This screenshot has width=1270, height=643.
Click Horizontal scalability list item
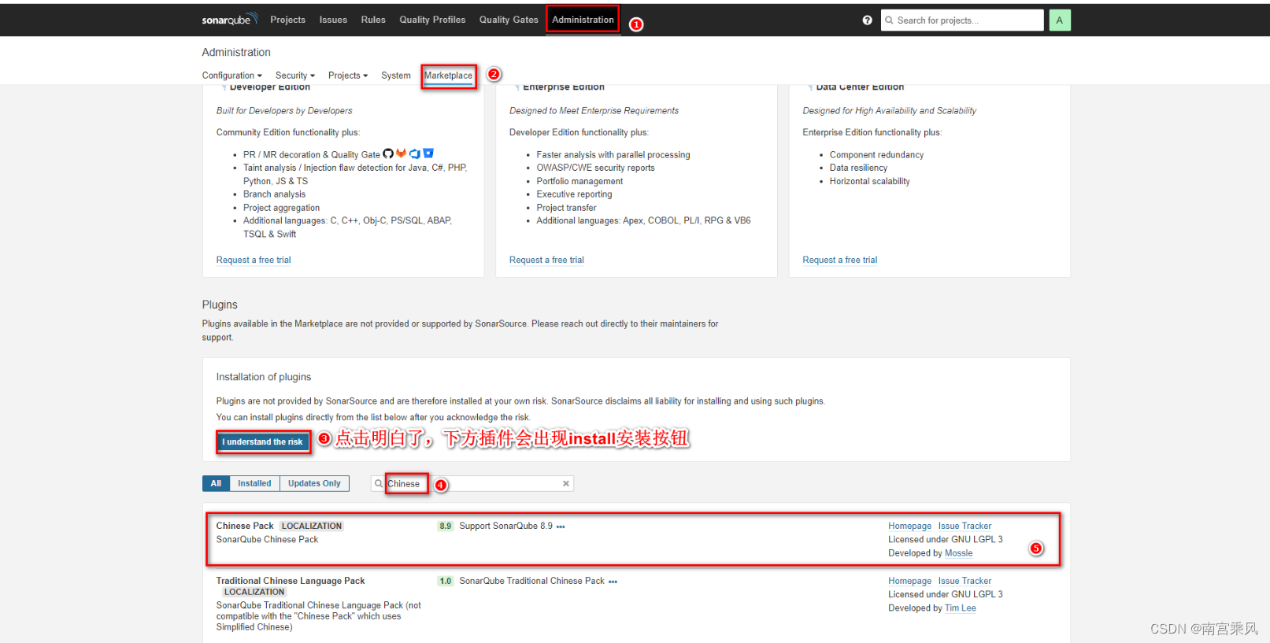pyautogui.click(x=869, y=182)
